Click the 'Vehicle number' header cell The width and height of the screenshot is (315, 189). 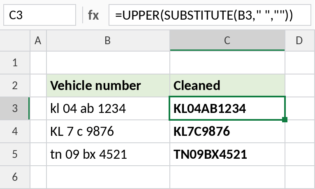108,85
